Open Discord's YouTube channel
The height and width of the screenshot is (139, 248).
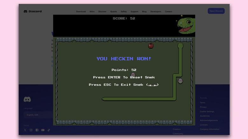(x=43, y=130)
